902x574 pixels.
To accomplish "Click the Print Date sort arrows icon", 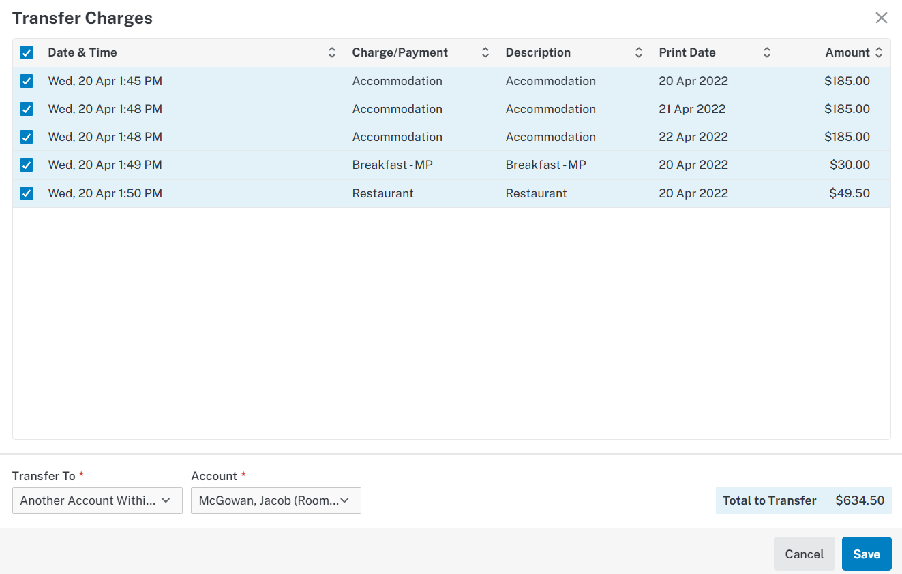I will 767,52.
